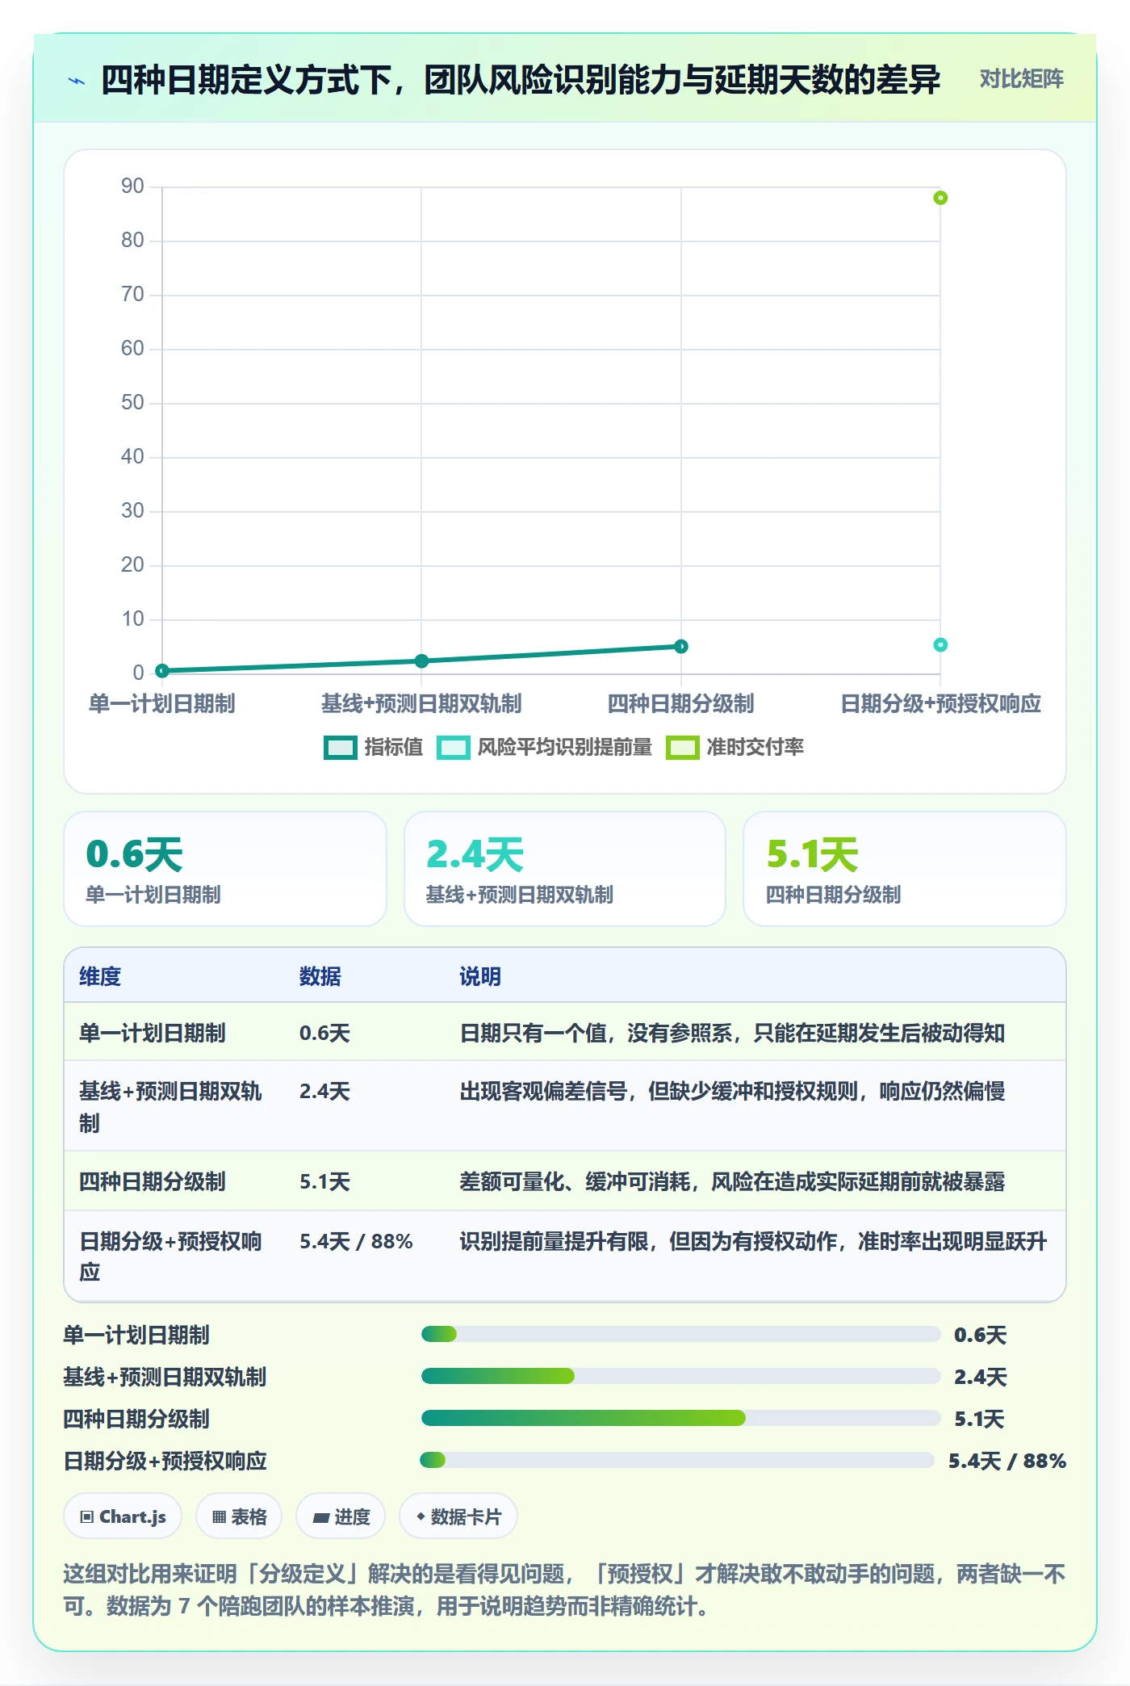Click x-axis label 单一计划日期制
This screenshot has width=1130, height=1686.
(162, 703)
